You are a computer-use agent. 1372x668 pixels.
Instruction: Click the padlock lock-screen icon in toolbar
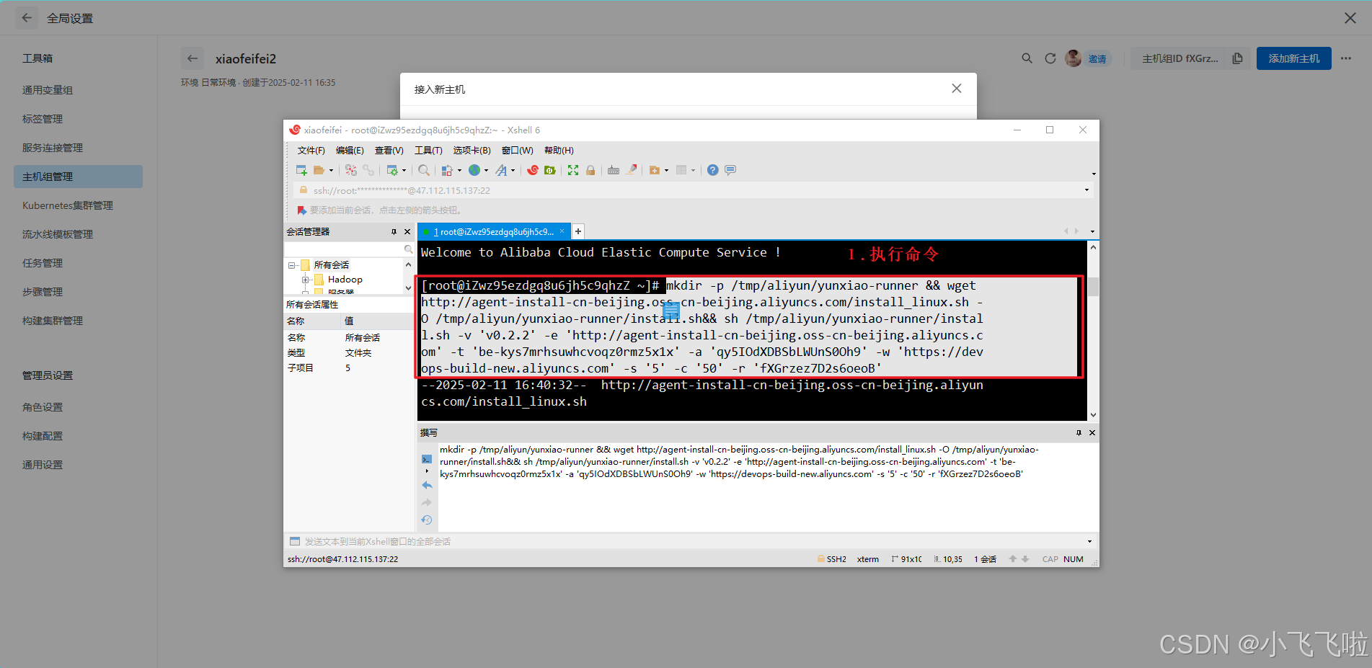[590, 170]
